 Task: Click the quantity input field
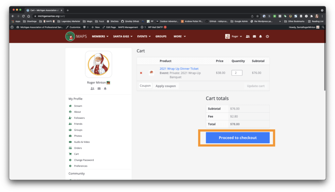237,73
